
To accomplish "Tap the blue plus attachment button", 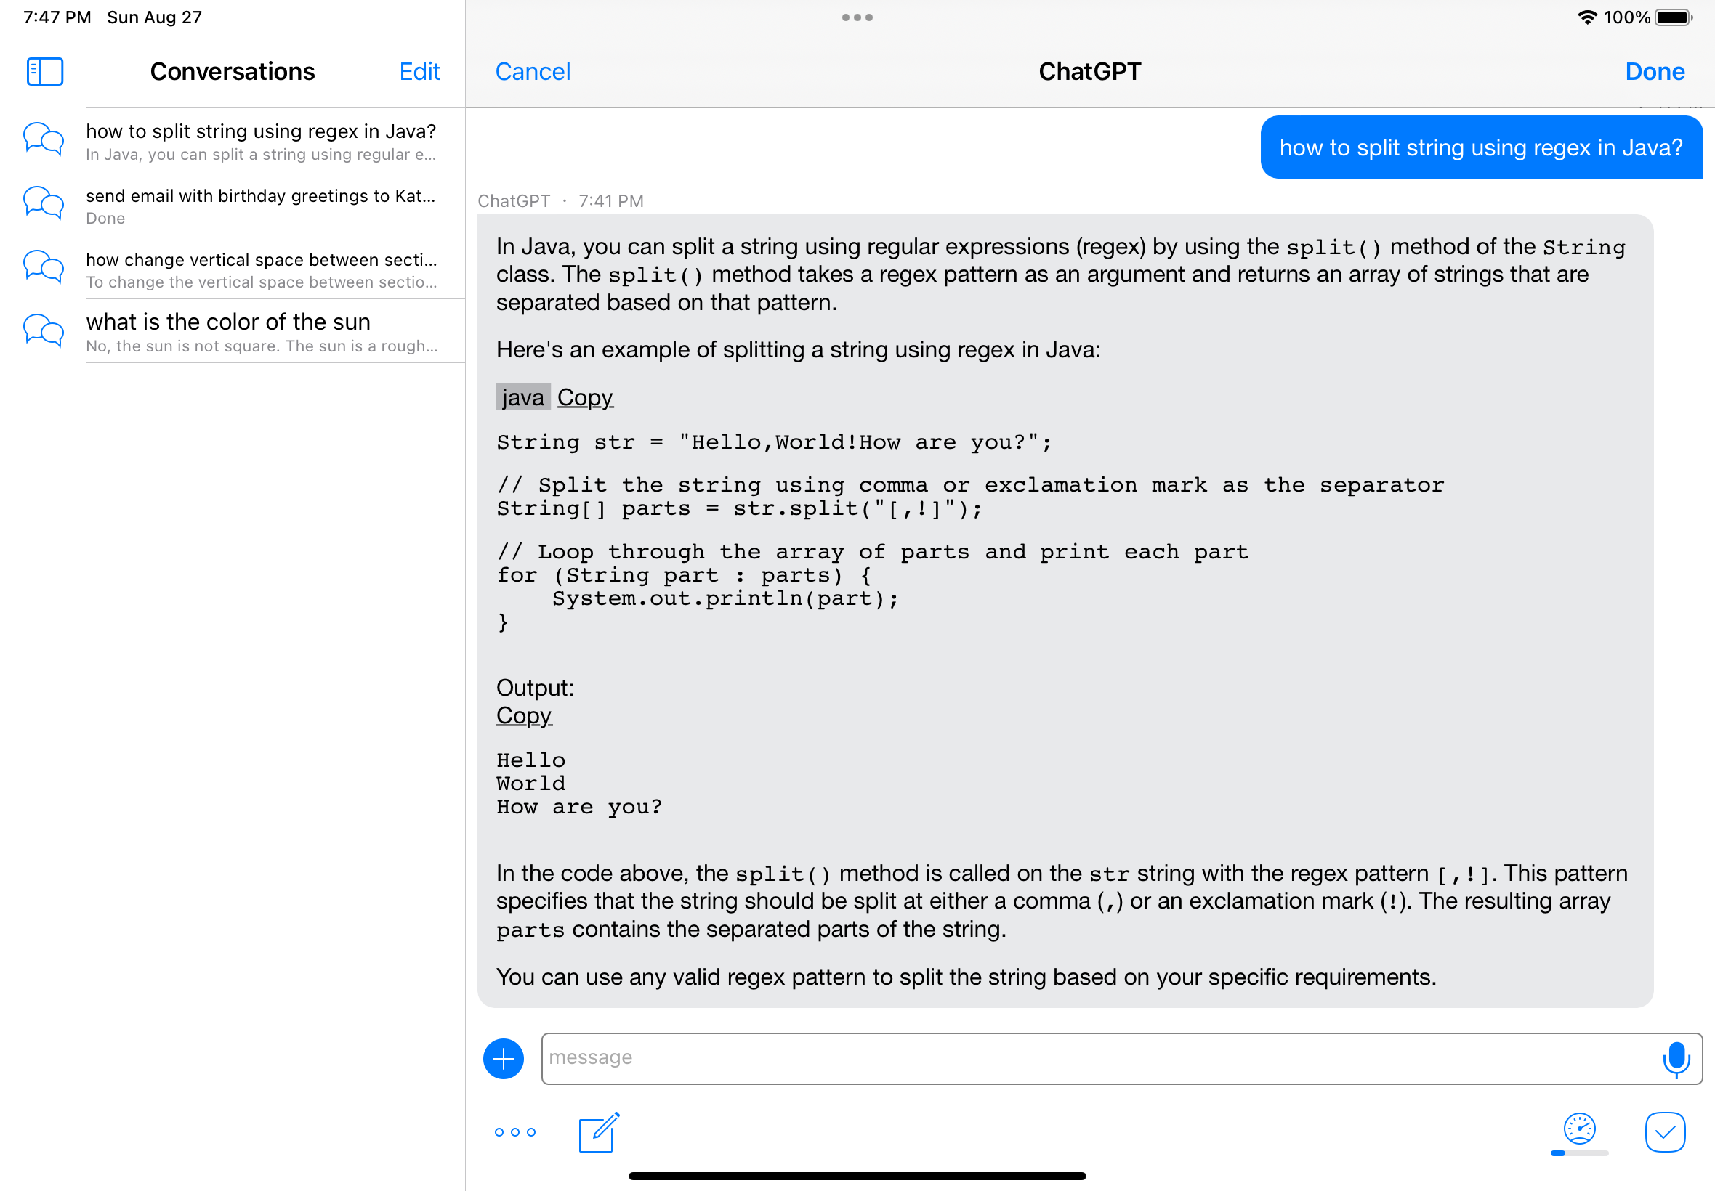I will 503,1058.
